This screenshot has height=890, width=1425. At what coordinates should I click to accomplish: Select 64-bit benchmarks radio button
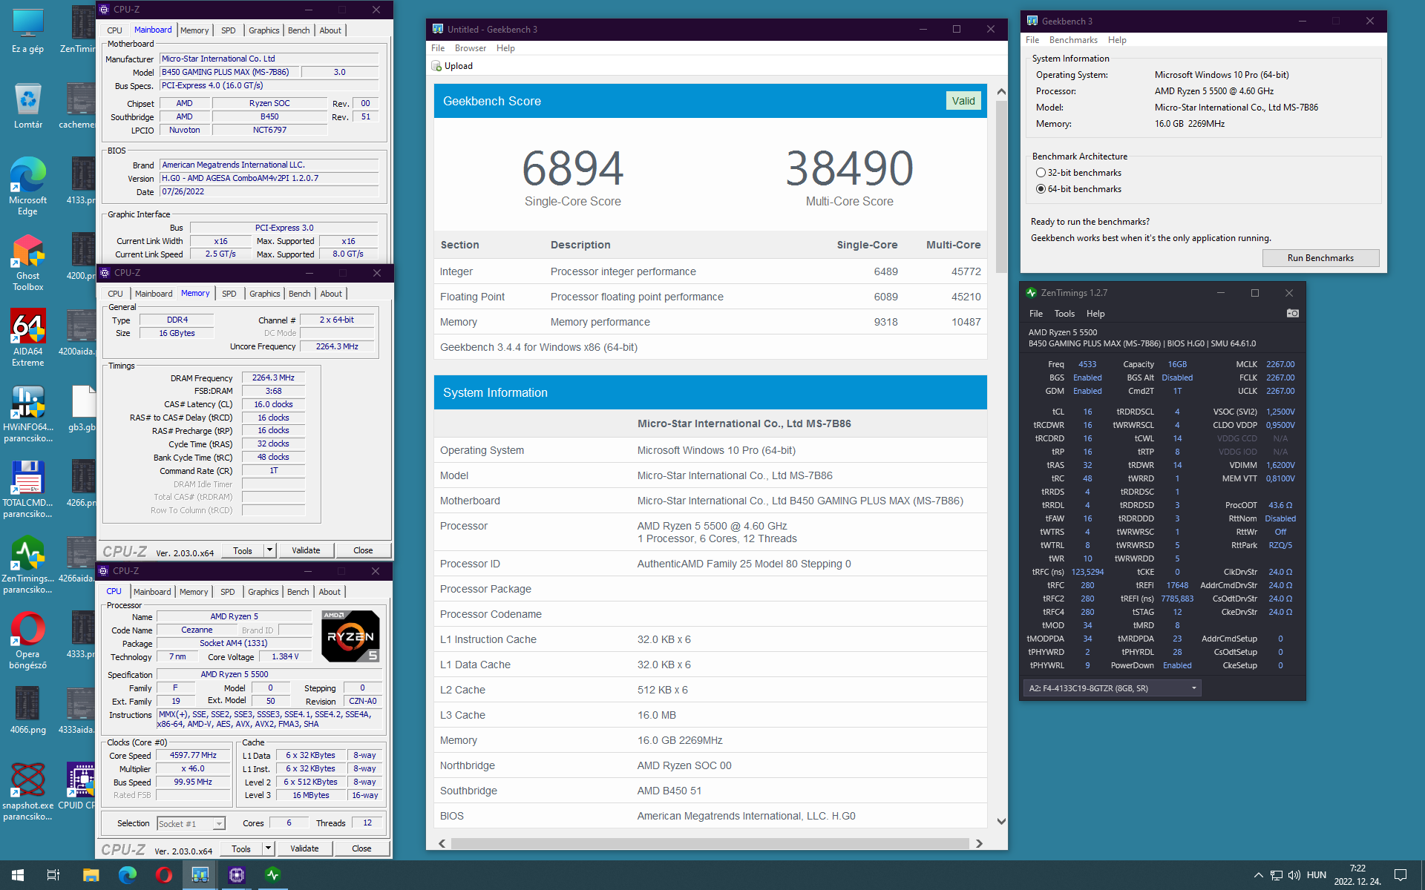(x=1041, y=189)
